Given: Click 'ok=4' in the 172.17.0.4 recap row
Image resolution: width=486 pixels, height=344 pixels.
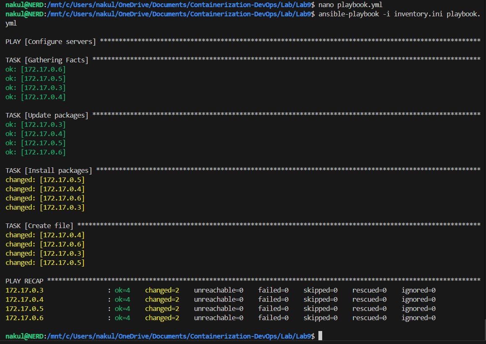Looking at the screenshot, I should pos(122,300).
